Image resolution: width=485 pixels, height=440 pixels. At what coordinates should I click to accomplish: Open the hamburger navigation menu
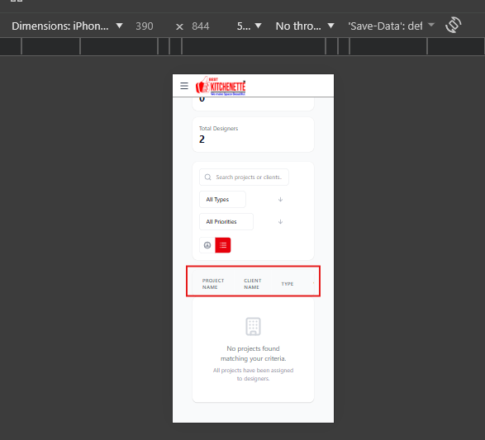click(184, 86)
